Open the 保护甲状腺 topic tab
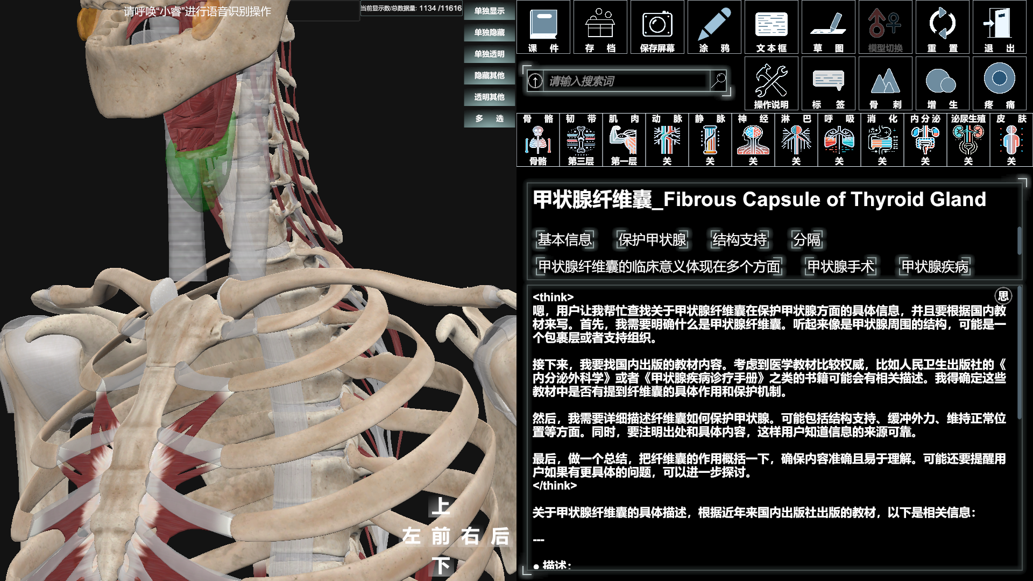This screenshot has height=581, width=1033. (x=652, y=239)
